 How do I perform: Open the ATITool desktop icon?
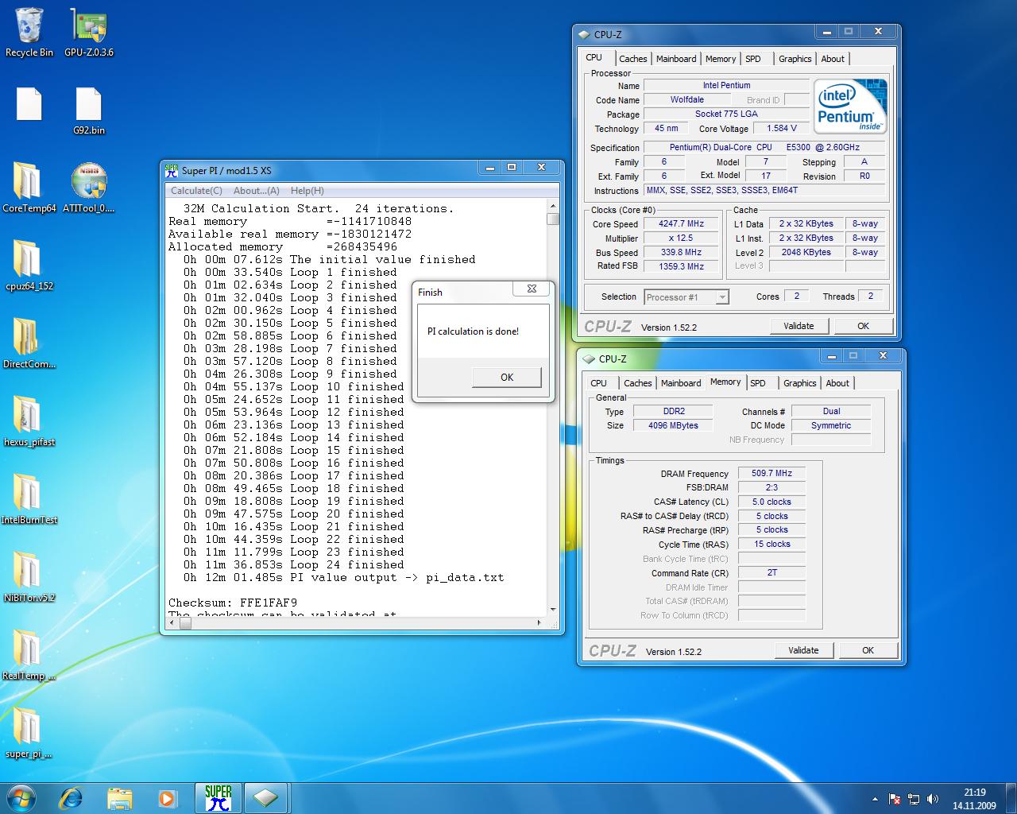point(89,188)
